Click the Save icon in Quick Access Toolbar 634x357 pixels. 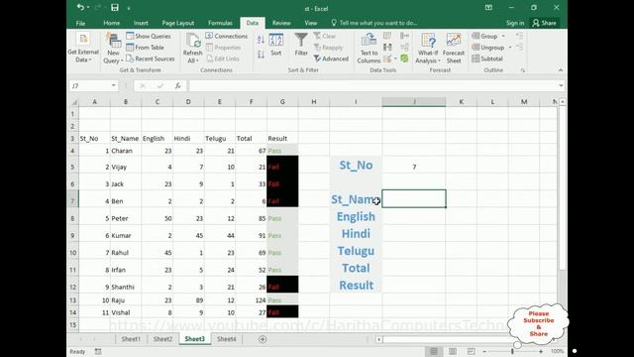tap(115, 7)
